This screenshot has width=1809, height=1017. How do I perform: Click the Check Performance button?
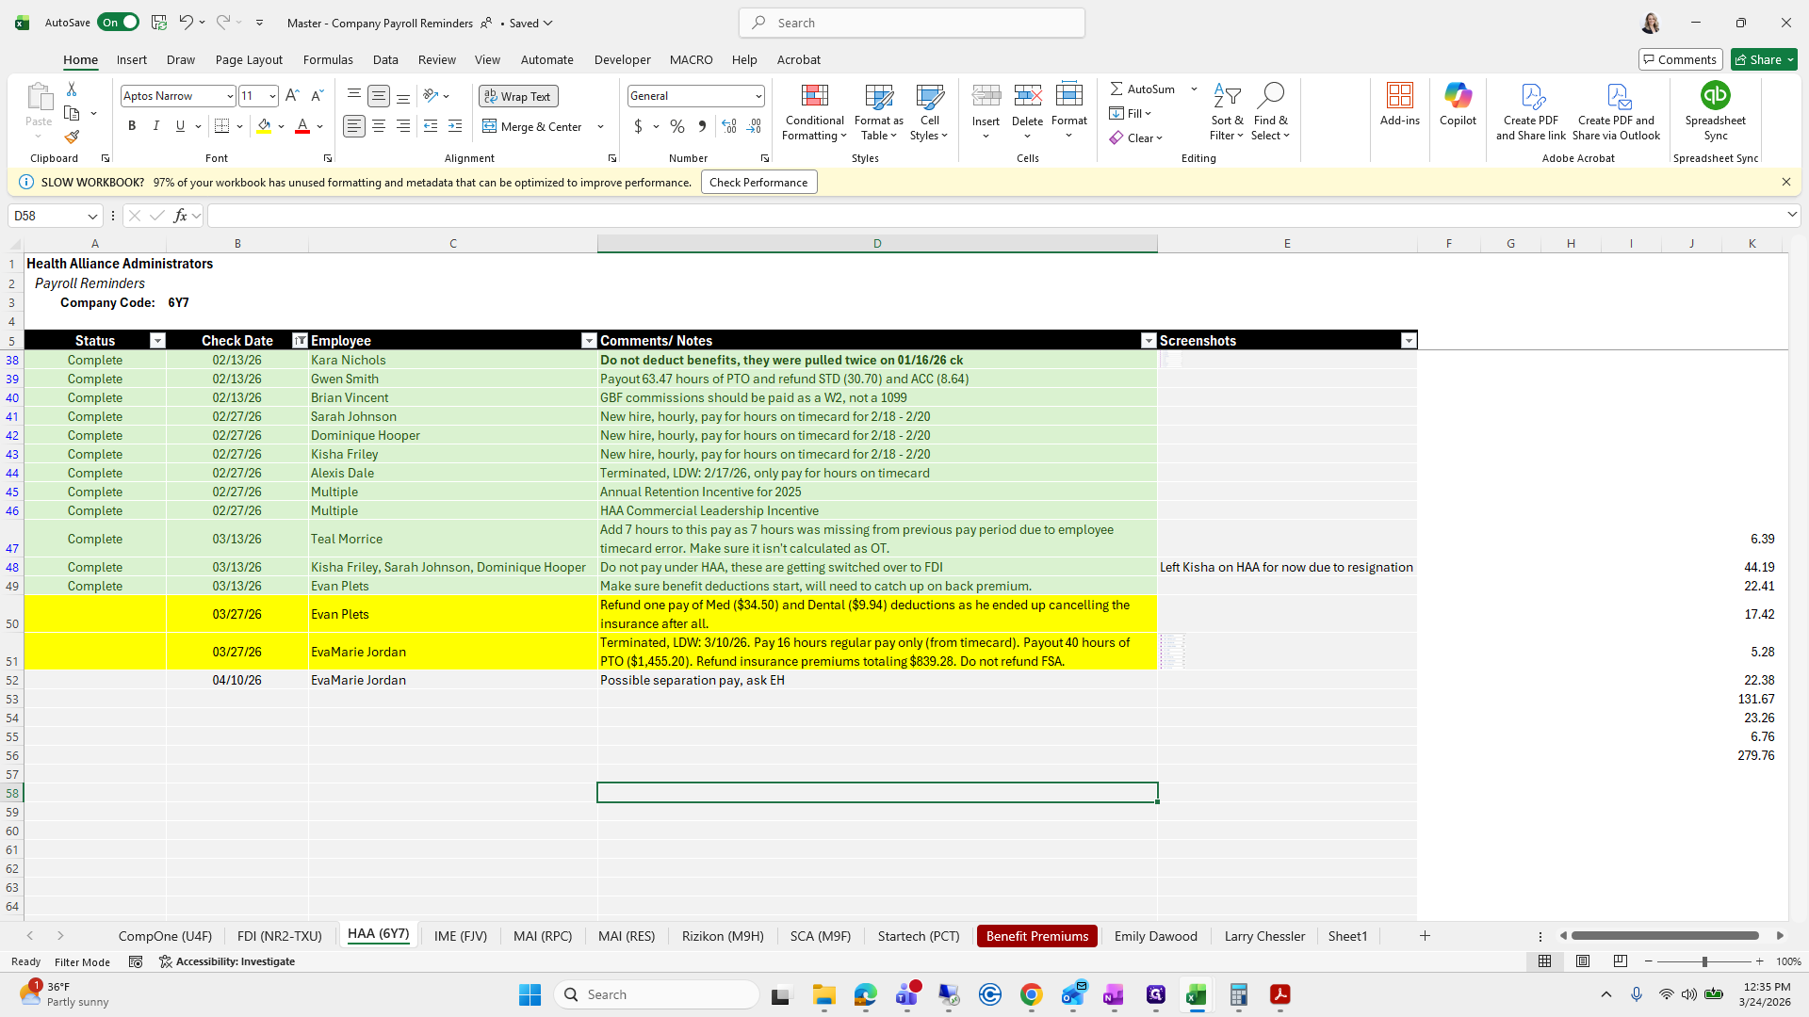tap(758, 183)
